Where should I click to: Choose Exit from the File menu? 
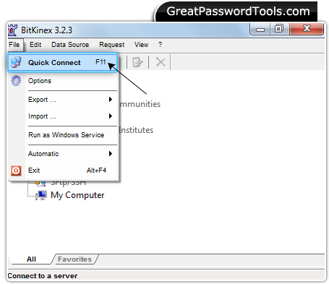point(63,171)
